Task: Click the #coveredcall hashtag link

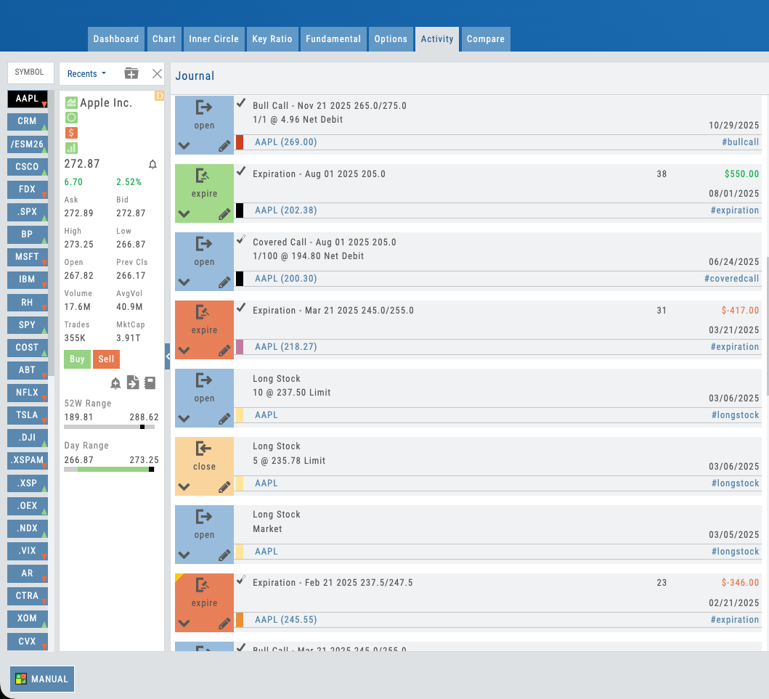Action: 731,279
